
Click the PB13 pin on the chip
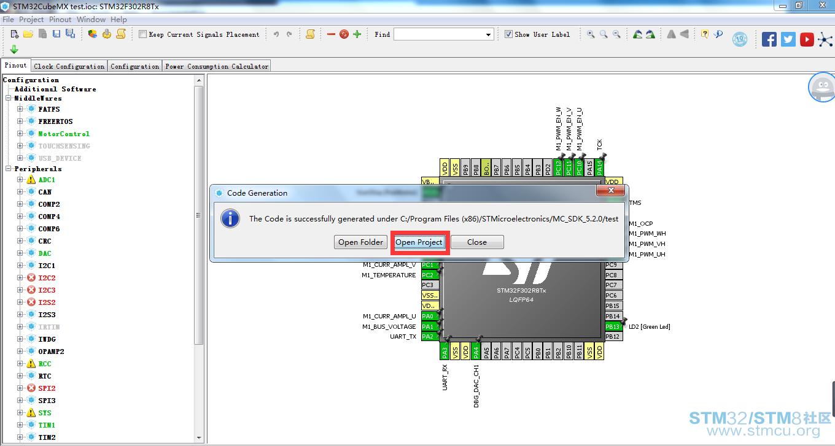point(613,326)
